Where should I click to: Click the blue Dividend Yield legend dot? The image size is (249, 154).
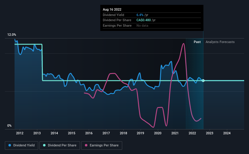10,145
